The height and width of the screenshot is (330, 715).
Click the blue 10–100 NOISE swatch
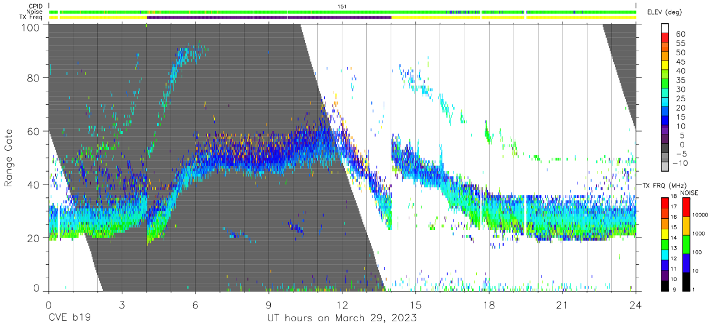point(685,262)
